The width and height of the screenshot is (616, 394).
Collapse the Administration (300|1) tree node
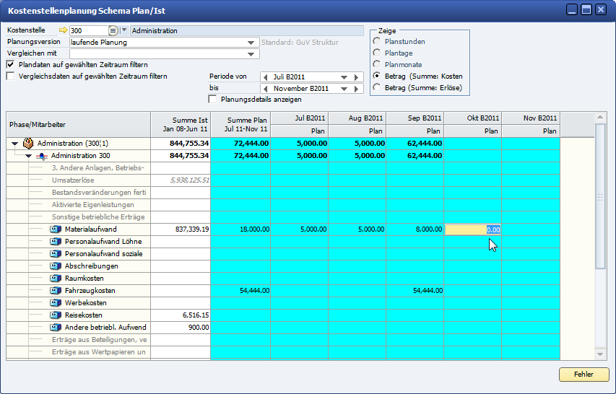click(x=14, y=144)
